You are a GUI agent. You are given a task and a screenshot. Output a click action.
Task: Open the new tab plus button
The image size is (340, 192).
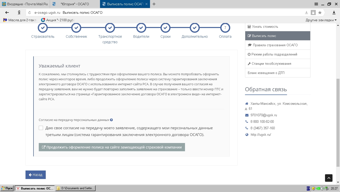154,4
